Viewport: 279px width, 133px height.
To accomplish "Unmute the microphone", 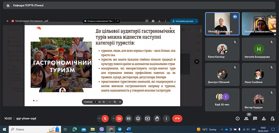I will [x=105, y=118].
